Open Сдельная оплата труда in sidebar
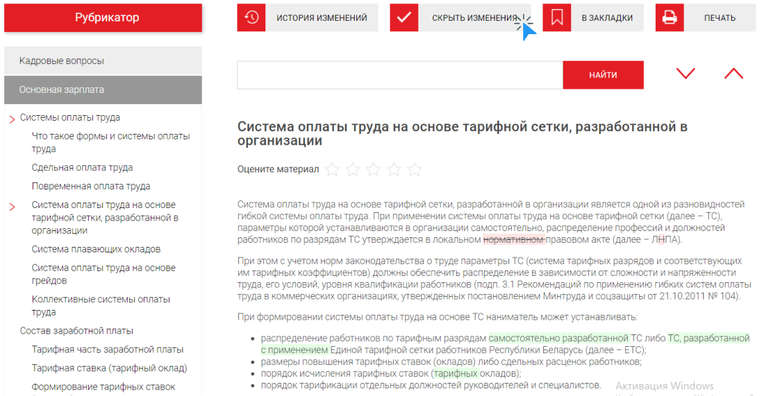Screen dimensions: 764x396 tap(82, 168)
